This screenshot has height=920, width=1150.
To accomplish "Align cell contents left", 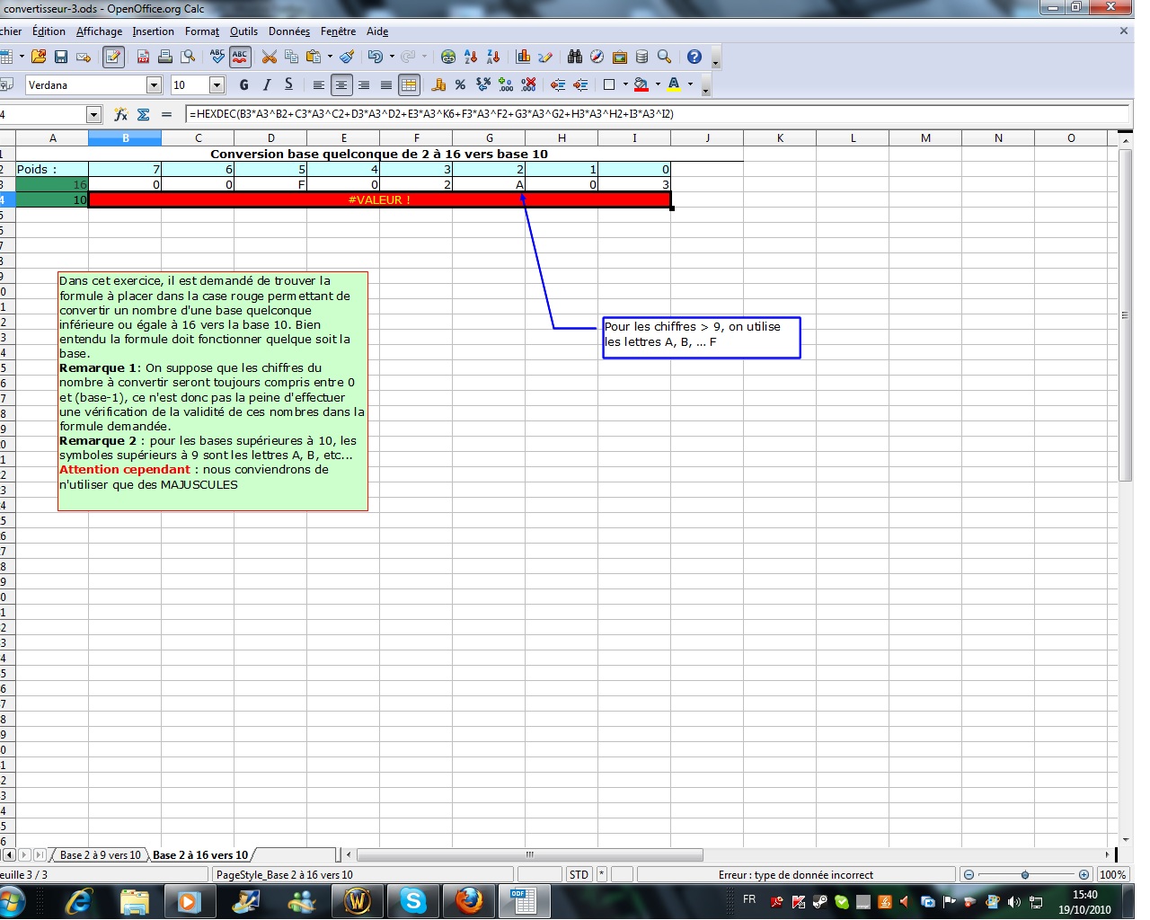I will coord(318,84).
